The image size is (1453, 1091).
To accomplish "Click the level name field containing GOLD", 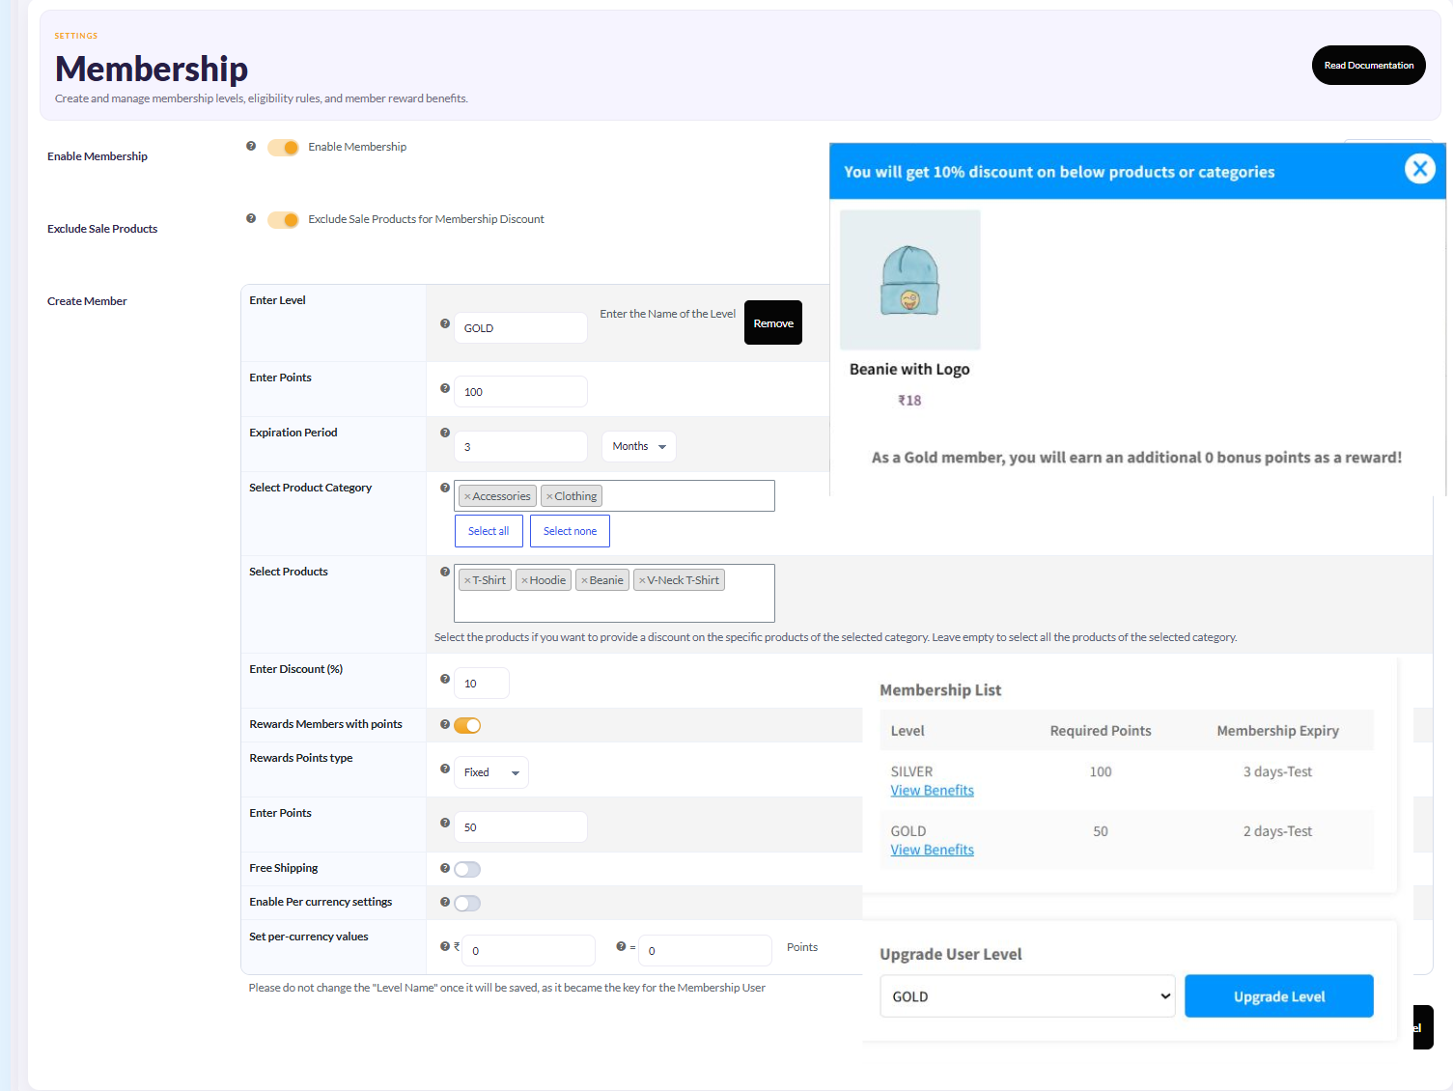I will pyautogui.click(x=520, y=327).
